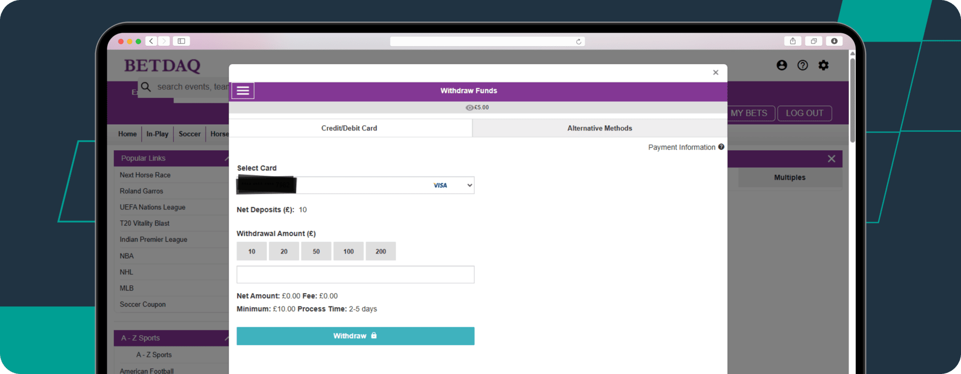Viewport: 961px width, 374px height.
Task: Open the hamburger menu in Withdraw Funds
Action: tap(243, 91)
